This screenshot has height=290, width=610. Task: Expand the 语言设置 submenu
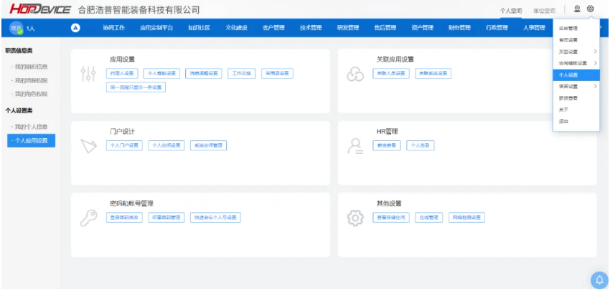pos(595,87)
